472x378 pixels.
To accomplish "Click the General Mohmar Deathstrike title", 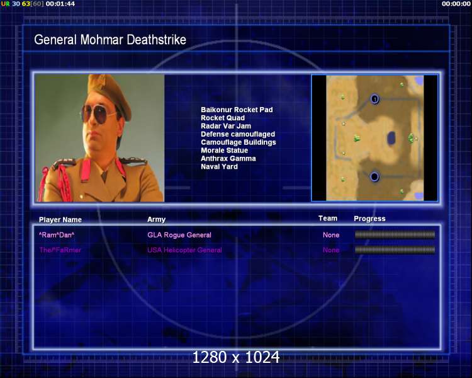I will [110, 40].
